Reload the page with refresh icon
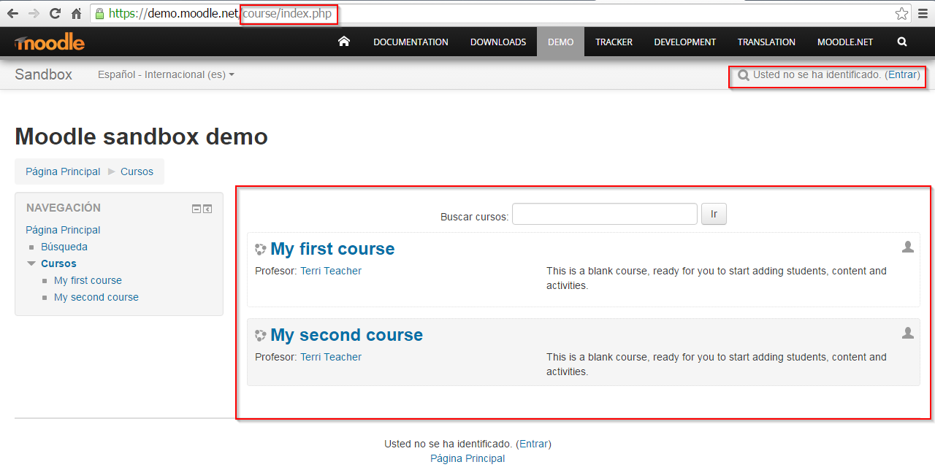The image size is (935, 470). point(55,13)
